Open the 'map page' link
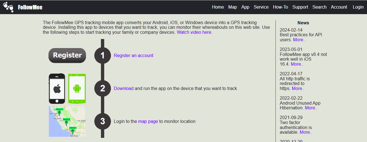The width and height of the screenshot is (367, 142). (148, 122)
